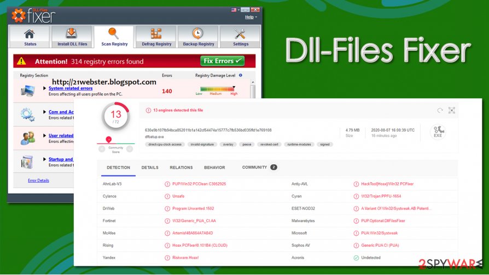Click the file hash text

click(208, 130)
